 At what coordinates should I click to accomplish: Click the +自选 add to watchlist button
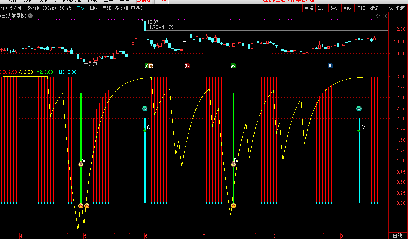(387, 8)
